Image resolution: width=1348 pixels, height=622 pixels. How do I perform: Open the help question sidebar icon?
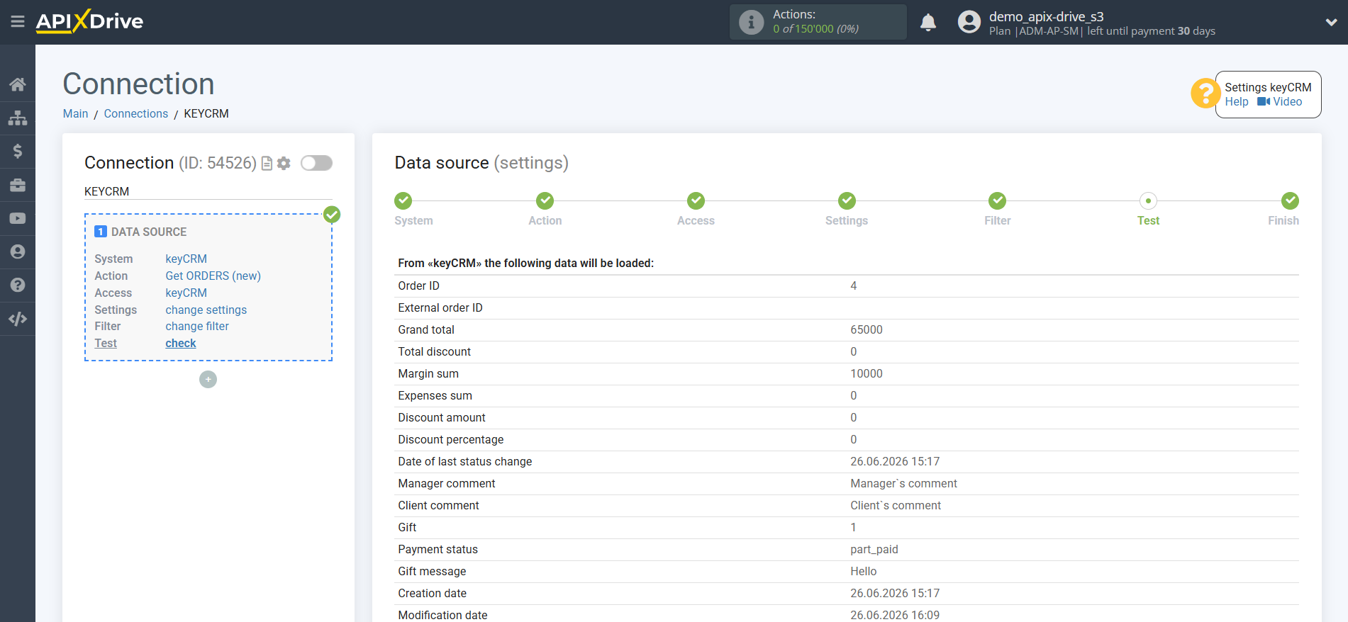(18, 285)
